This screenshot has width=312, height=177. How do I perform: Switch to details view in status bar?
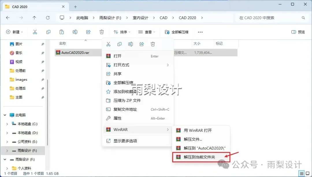(302, 174)
